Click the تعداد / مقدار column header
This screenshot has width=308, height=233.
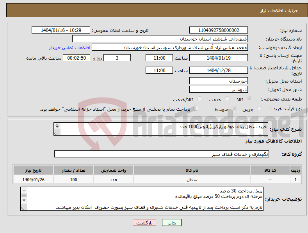point(73,170)
